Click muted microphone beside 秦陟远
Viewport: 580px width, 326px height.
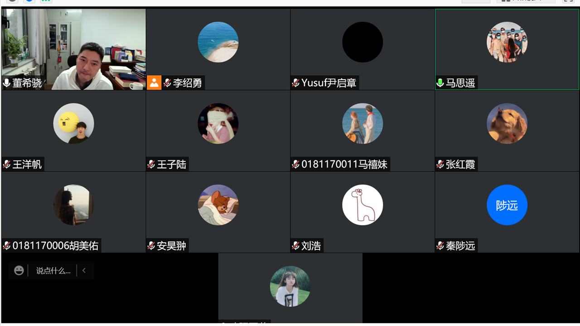pos(440,246)
